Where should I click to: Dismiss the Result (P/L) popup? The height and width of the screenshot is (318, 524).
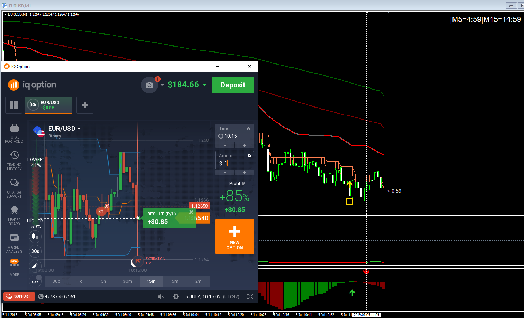pyautogui.click(x=191, y=212)
